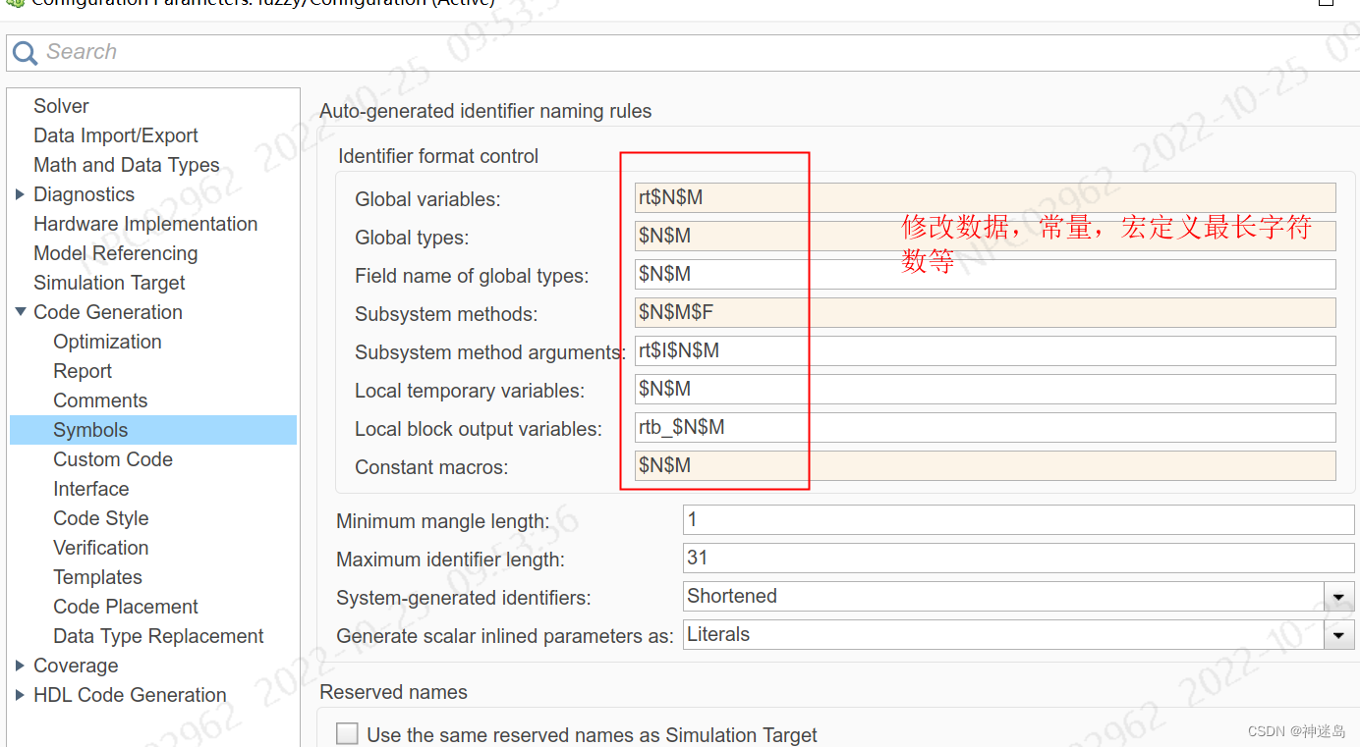Select Comments under Code Generation
1360x747 pixels.
click(x=100, y=400)
